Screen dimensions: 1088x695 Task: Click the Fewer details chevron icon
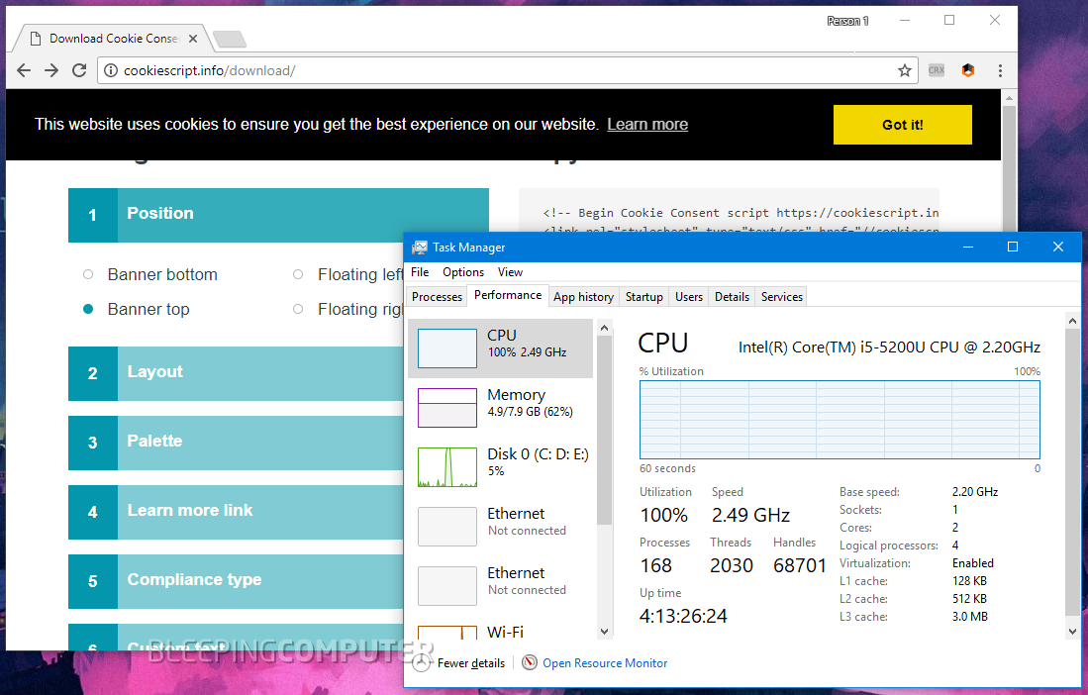(421, 663)
